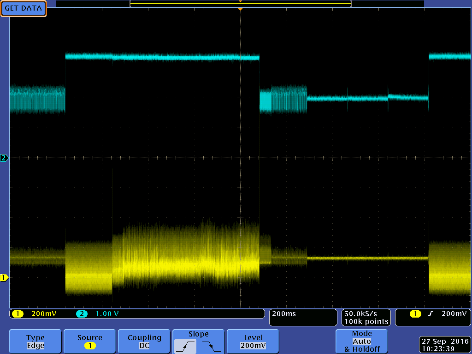Click the yellow 1 badge on Source button
The width and height of the screenshot is (472, 354).
pyautogui.click(x=90, y=346)
